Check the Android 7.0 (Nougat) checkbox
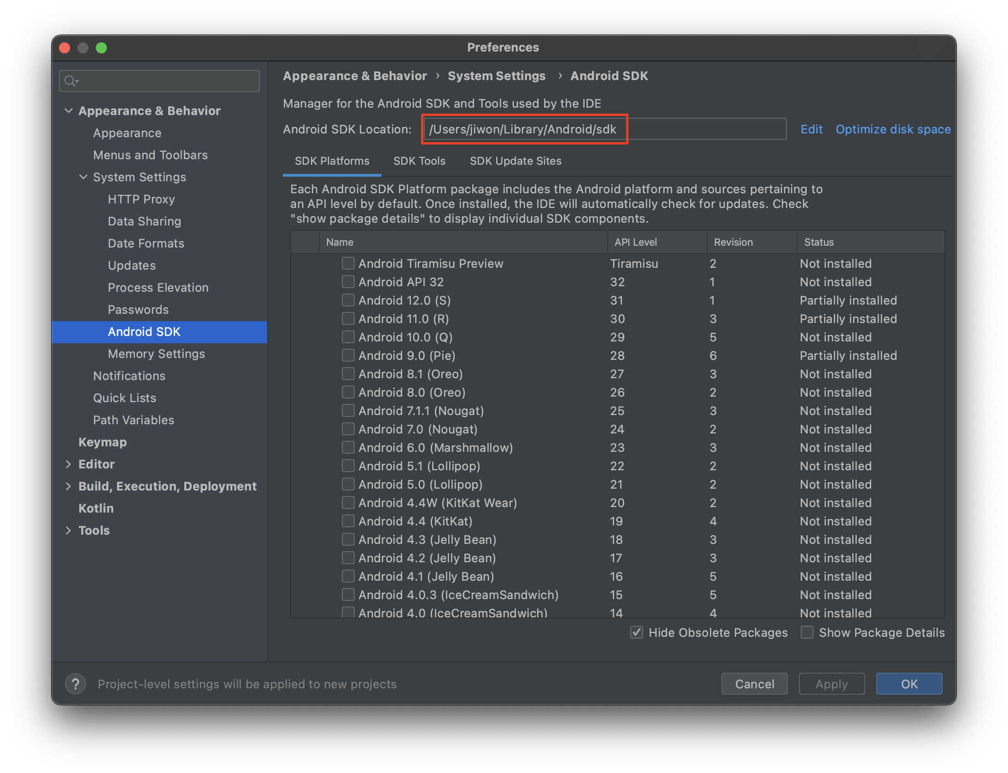This screenshot has height=773, width=1008. [348, 429]
